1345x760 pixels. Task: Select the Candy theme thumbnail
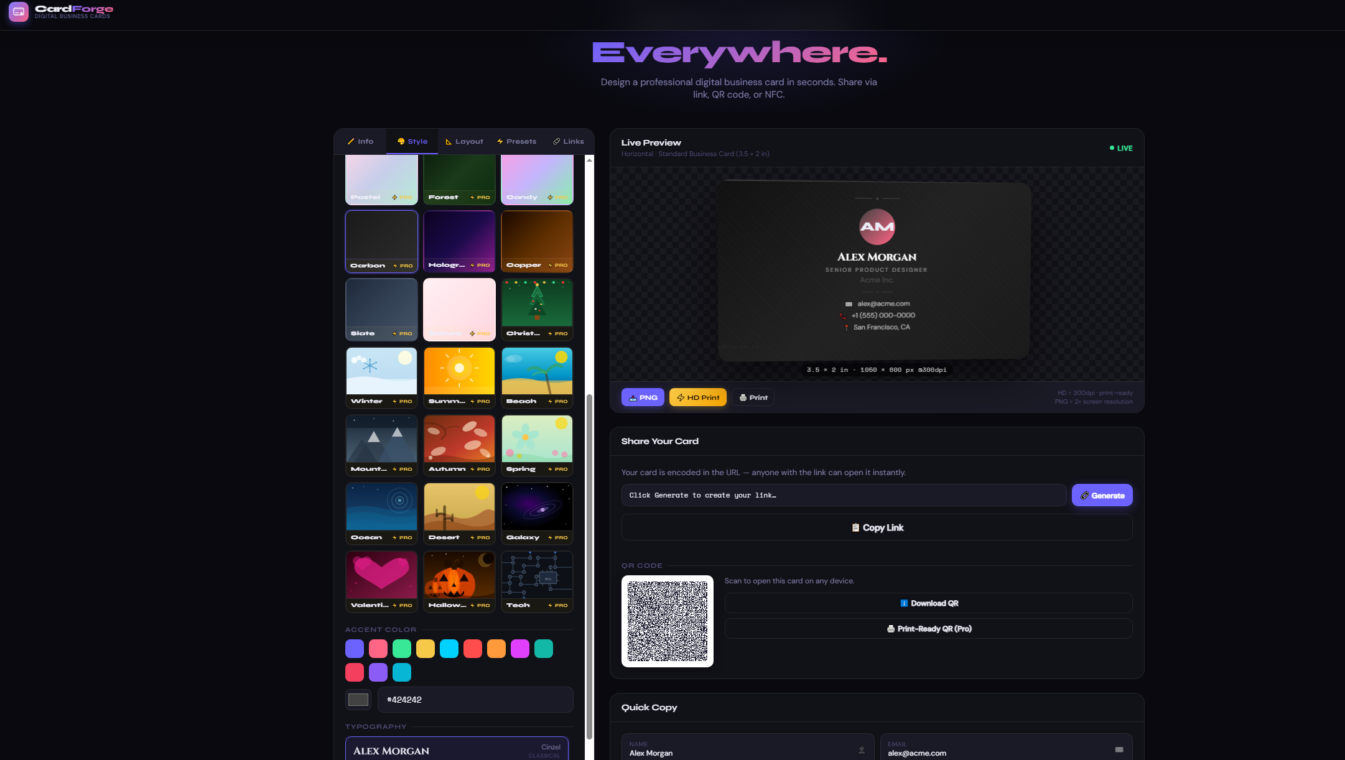pyautogui.click(x=537, y=179)
